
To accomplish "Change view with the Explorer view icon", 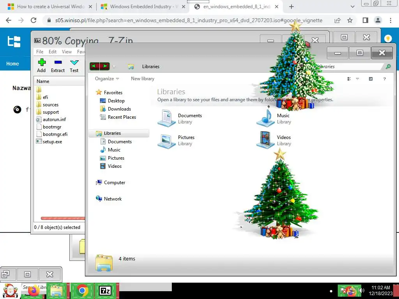I will click(x=349, y=79).
